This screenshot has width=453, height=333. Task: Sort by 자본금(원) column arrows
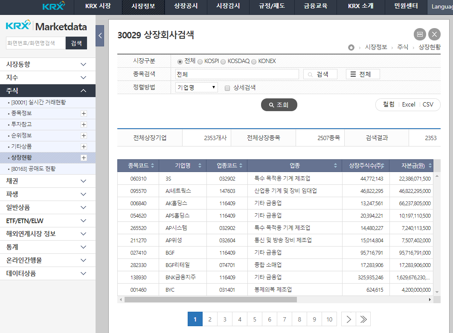coord(430,166)
